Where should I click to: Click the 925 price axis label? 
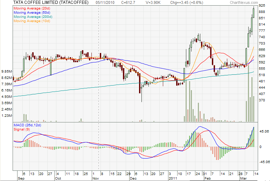point(262,6)
